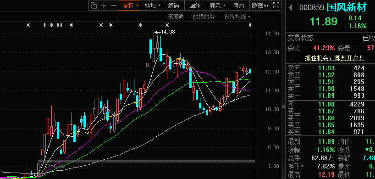Select the 画线 drawing tool
The width and height of the screenshot is (375, 179).
(195, 6)
